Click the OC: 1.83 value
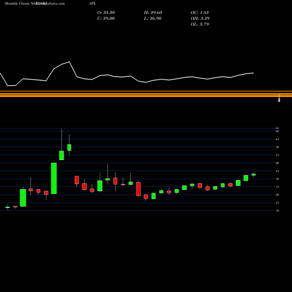The width and height of the screenshot is (292, 292). pyautogui.click(x=200, y=13)
